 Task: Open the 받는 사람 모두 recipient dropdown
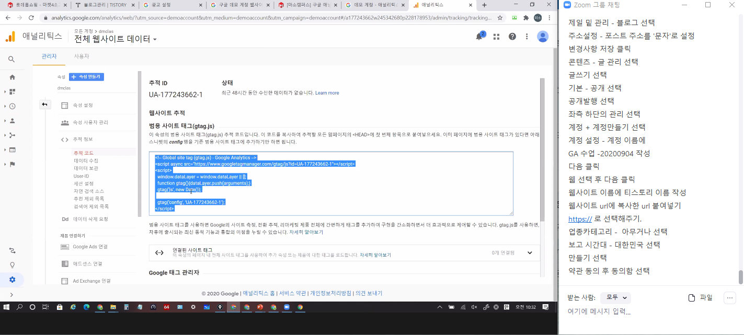[615, 297]
